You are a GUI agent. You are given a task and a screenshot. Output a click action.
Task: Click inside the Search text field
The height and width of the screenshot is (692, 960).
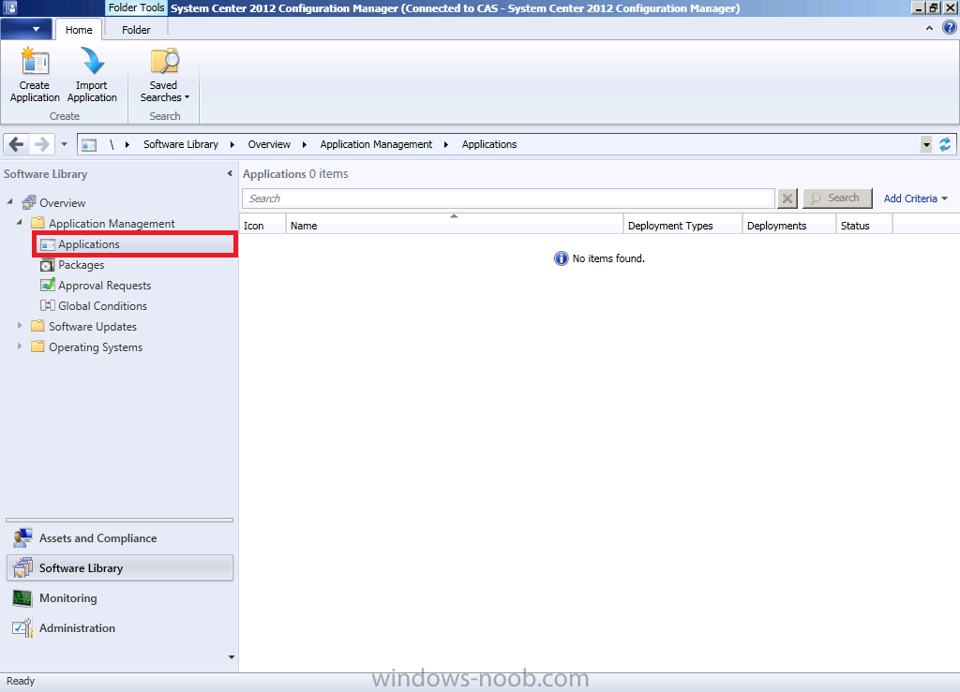coord(509,199)
